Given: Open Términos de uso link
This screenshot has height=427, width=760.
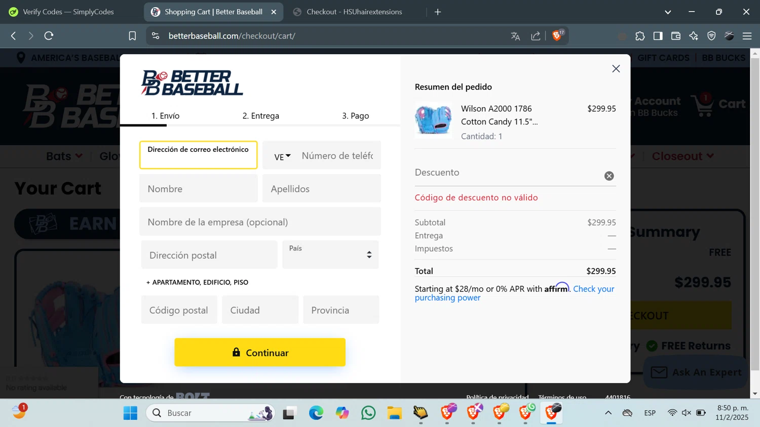Looking at the screenshot, I should tap(562, 397).
